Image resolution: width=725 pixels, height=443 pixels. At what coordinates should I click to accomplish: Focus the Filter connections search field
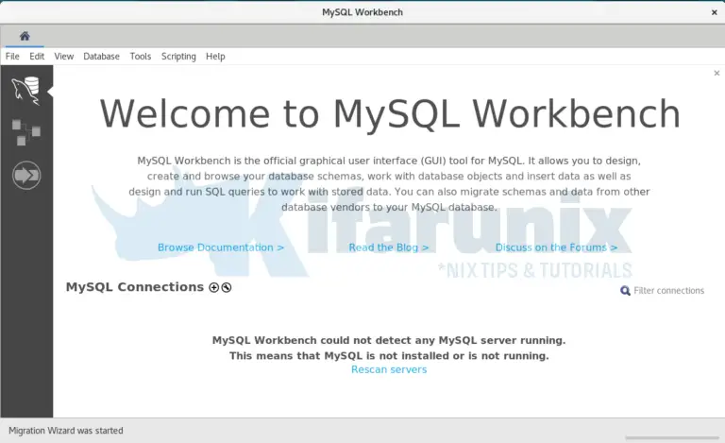668,290
